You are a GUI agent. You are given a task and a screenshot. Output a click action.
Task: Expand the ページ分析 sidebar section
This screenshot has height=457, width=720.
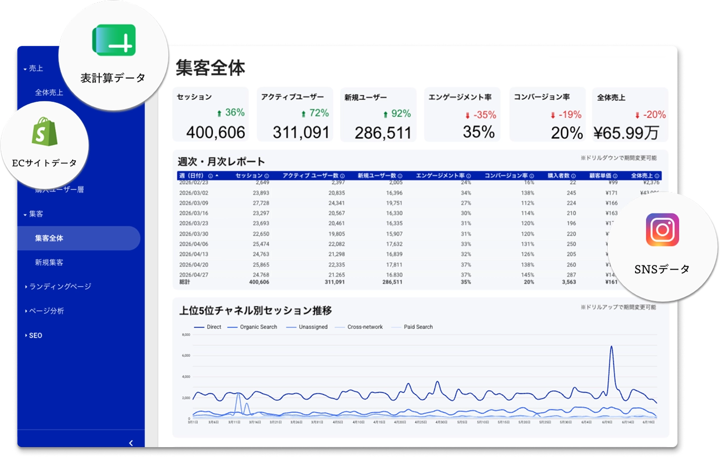[26, 311]
